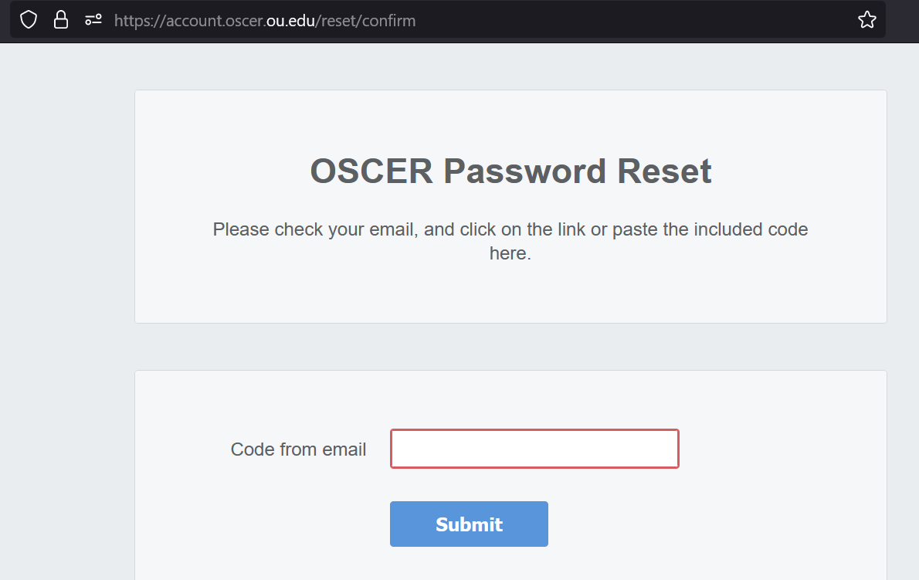The height and width of the screenshot is (580, 919).
Task: Click inside the Code from email field
Action: (x=534, y=449)
